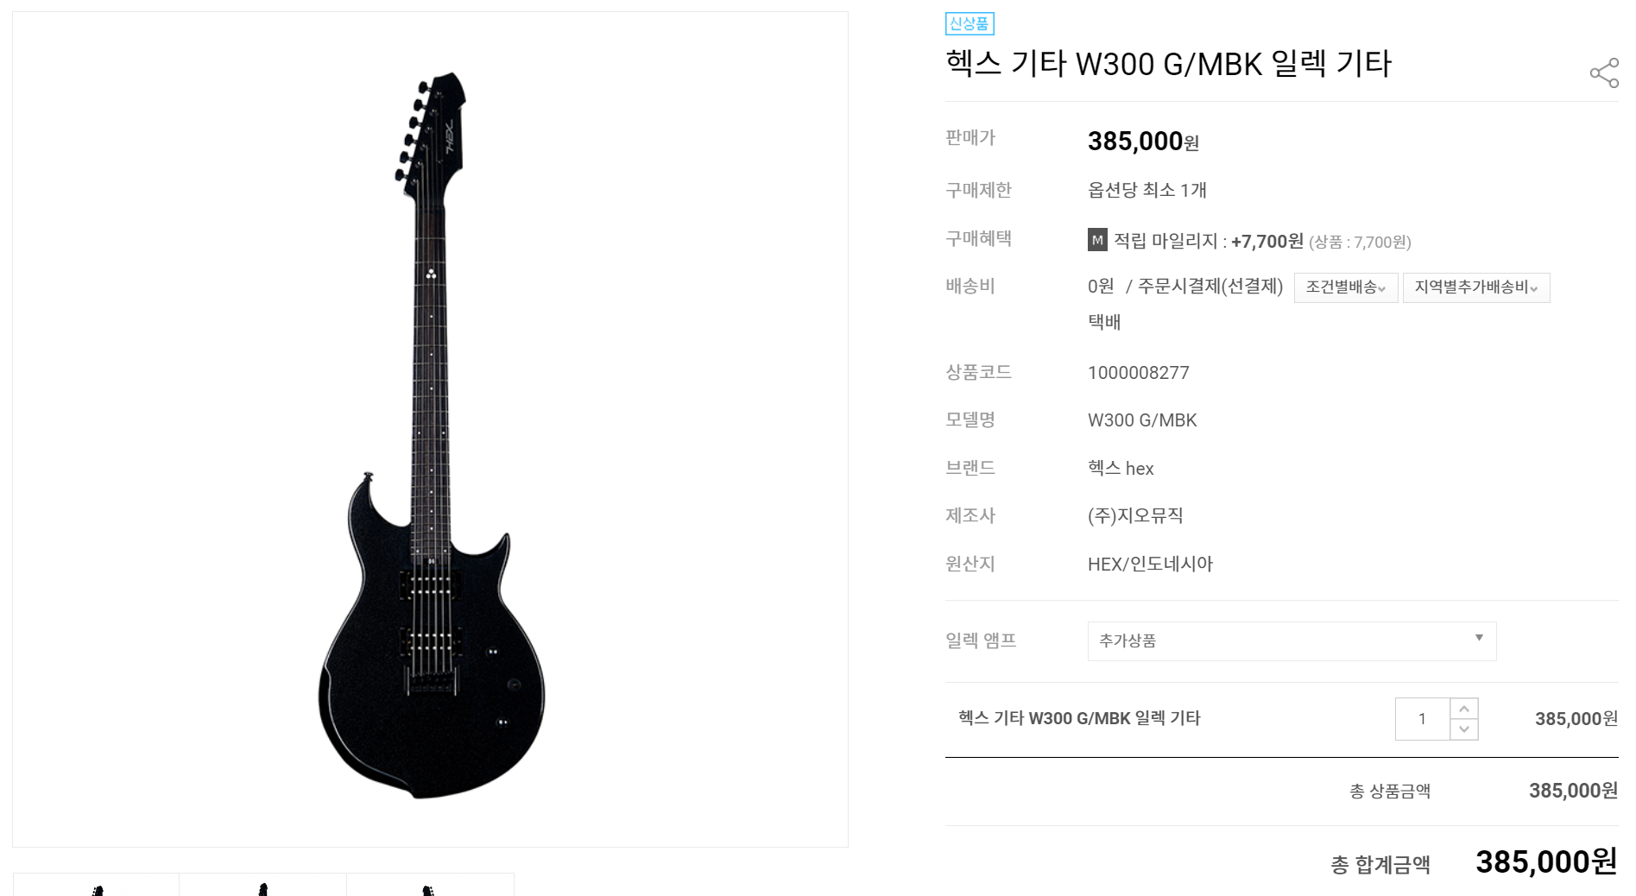Decrease quantity with the down arrow
The image size is (1636, 896).
pyautogui.click(x=1464, y=729)
